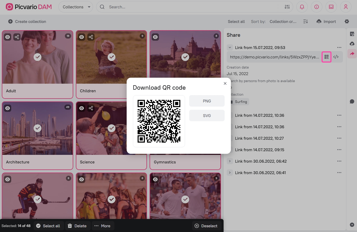Click the Import button
Viewport: 357px width, 232px height.
[326, 22]
